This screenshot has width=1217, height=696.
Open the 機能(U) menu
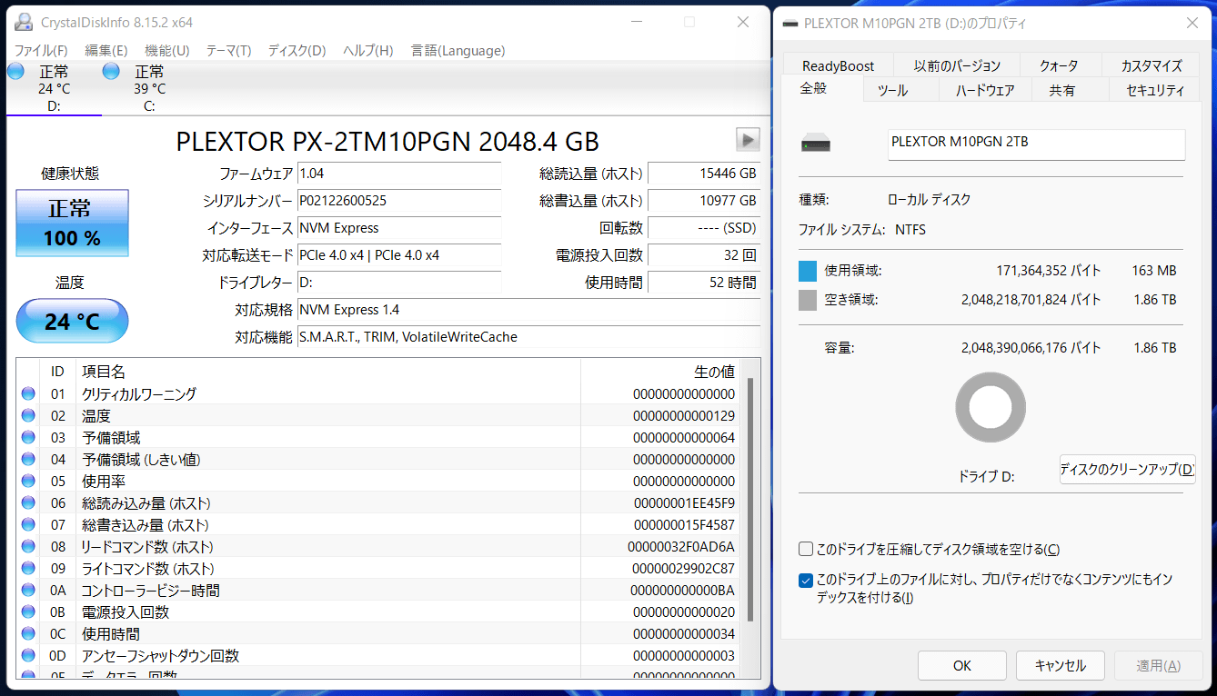[x=167, y=50]
